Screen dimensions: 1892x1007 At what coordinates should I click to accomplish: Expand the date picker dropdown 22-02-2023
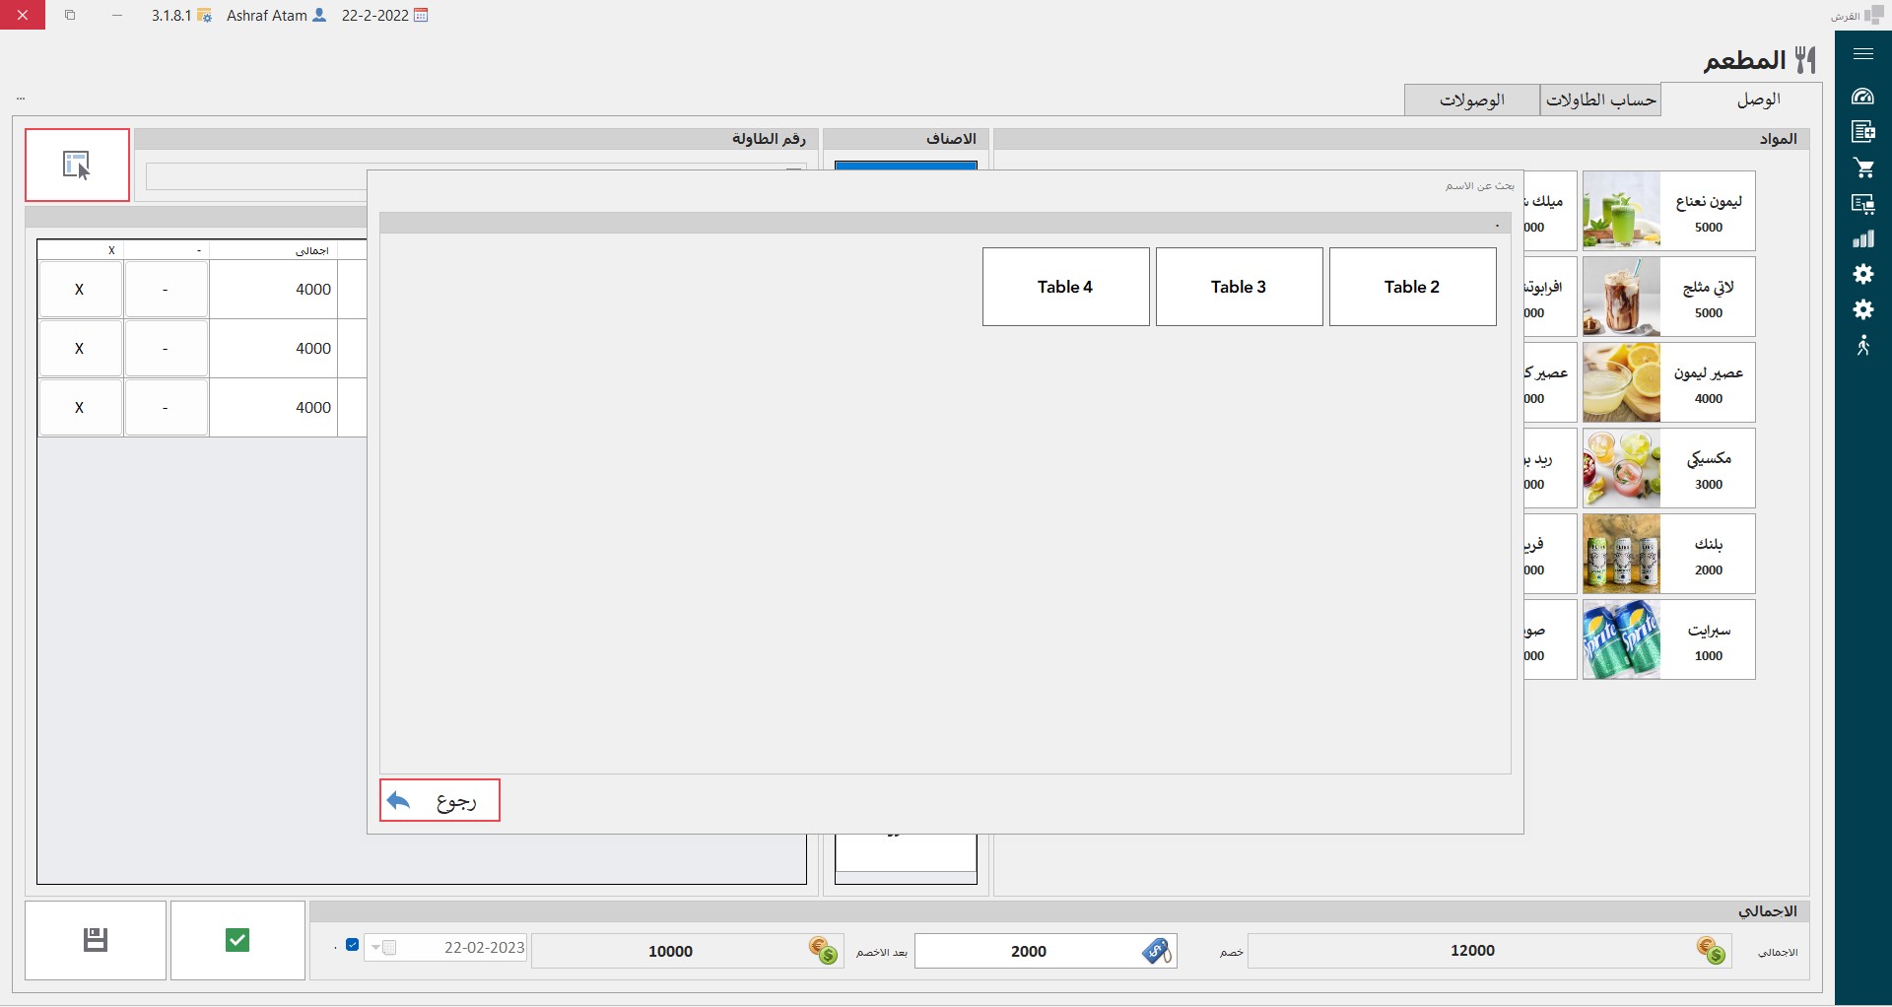click(x=375, y=948)
